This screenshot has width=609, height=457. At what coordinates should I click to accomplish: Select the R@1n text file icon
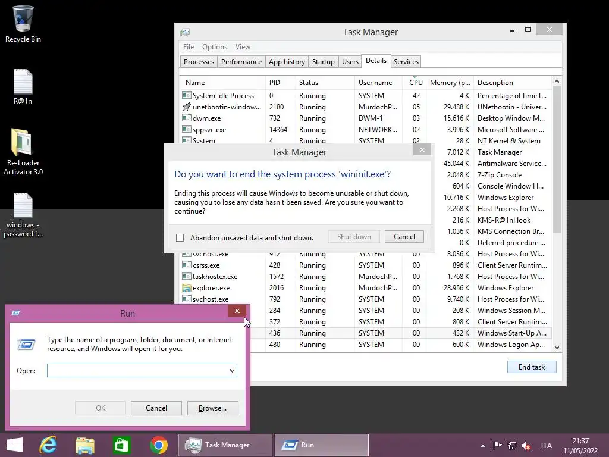pos(23,87)
